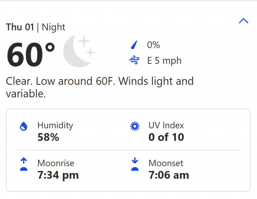Image resolution: width=257 pixels, height=199 pixels.
Task: Click the 58% humidity value
Action: 48,137
